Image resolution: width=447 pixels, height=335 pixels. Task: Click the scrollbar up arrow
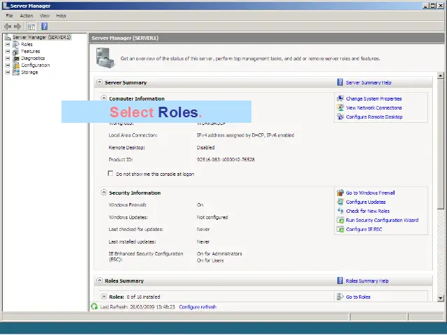[441, 76]
